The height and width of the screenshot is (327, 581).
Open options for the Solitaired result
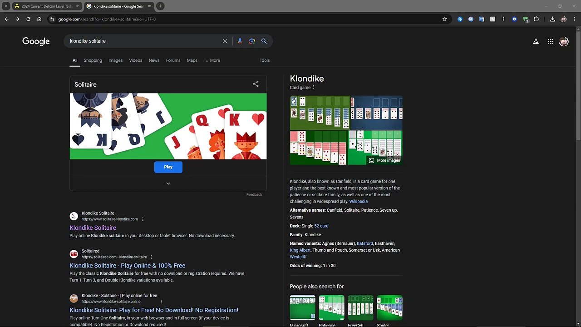click(151, 257)
